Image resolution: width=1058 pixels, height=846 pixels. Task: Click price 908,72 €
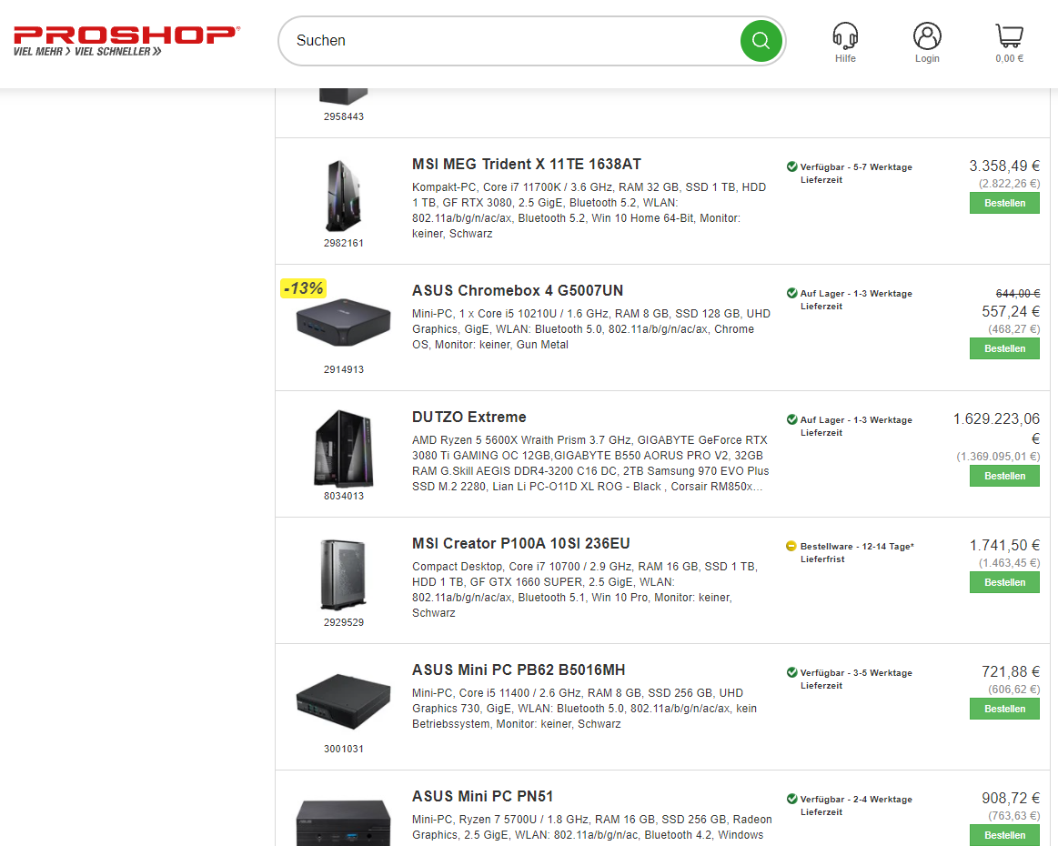[1011, 798]
